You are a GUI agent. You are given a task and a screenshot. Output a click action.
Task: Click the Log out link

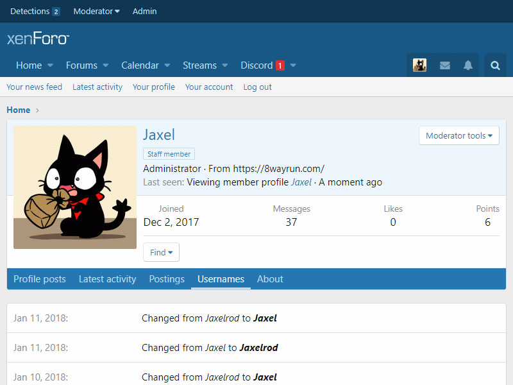(257, 87)
